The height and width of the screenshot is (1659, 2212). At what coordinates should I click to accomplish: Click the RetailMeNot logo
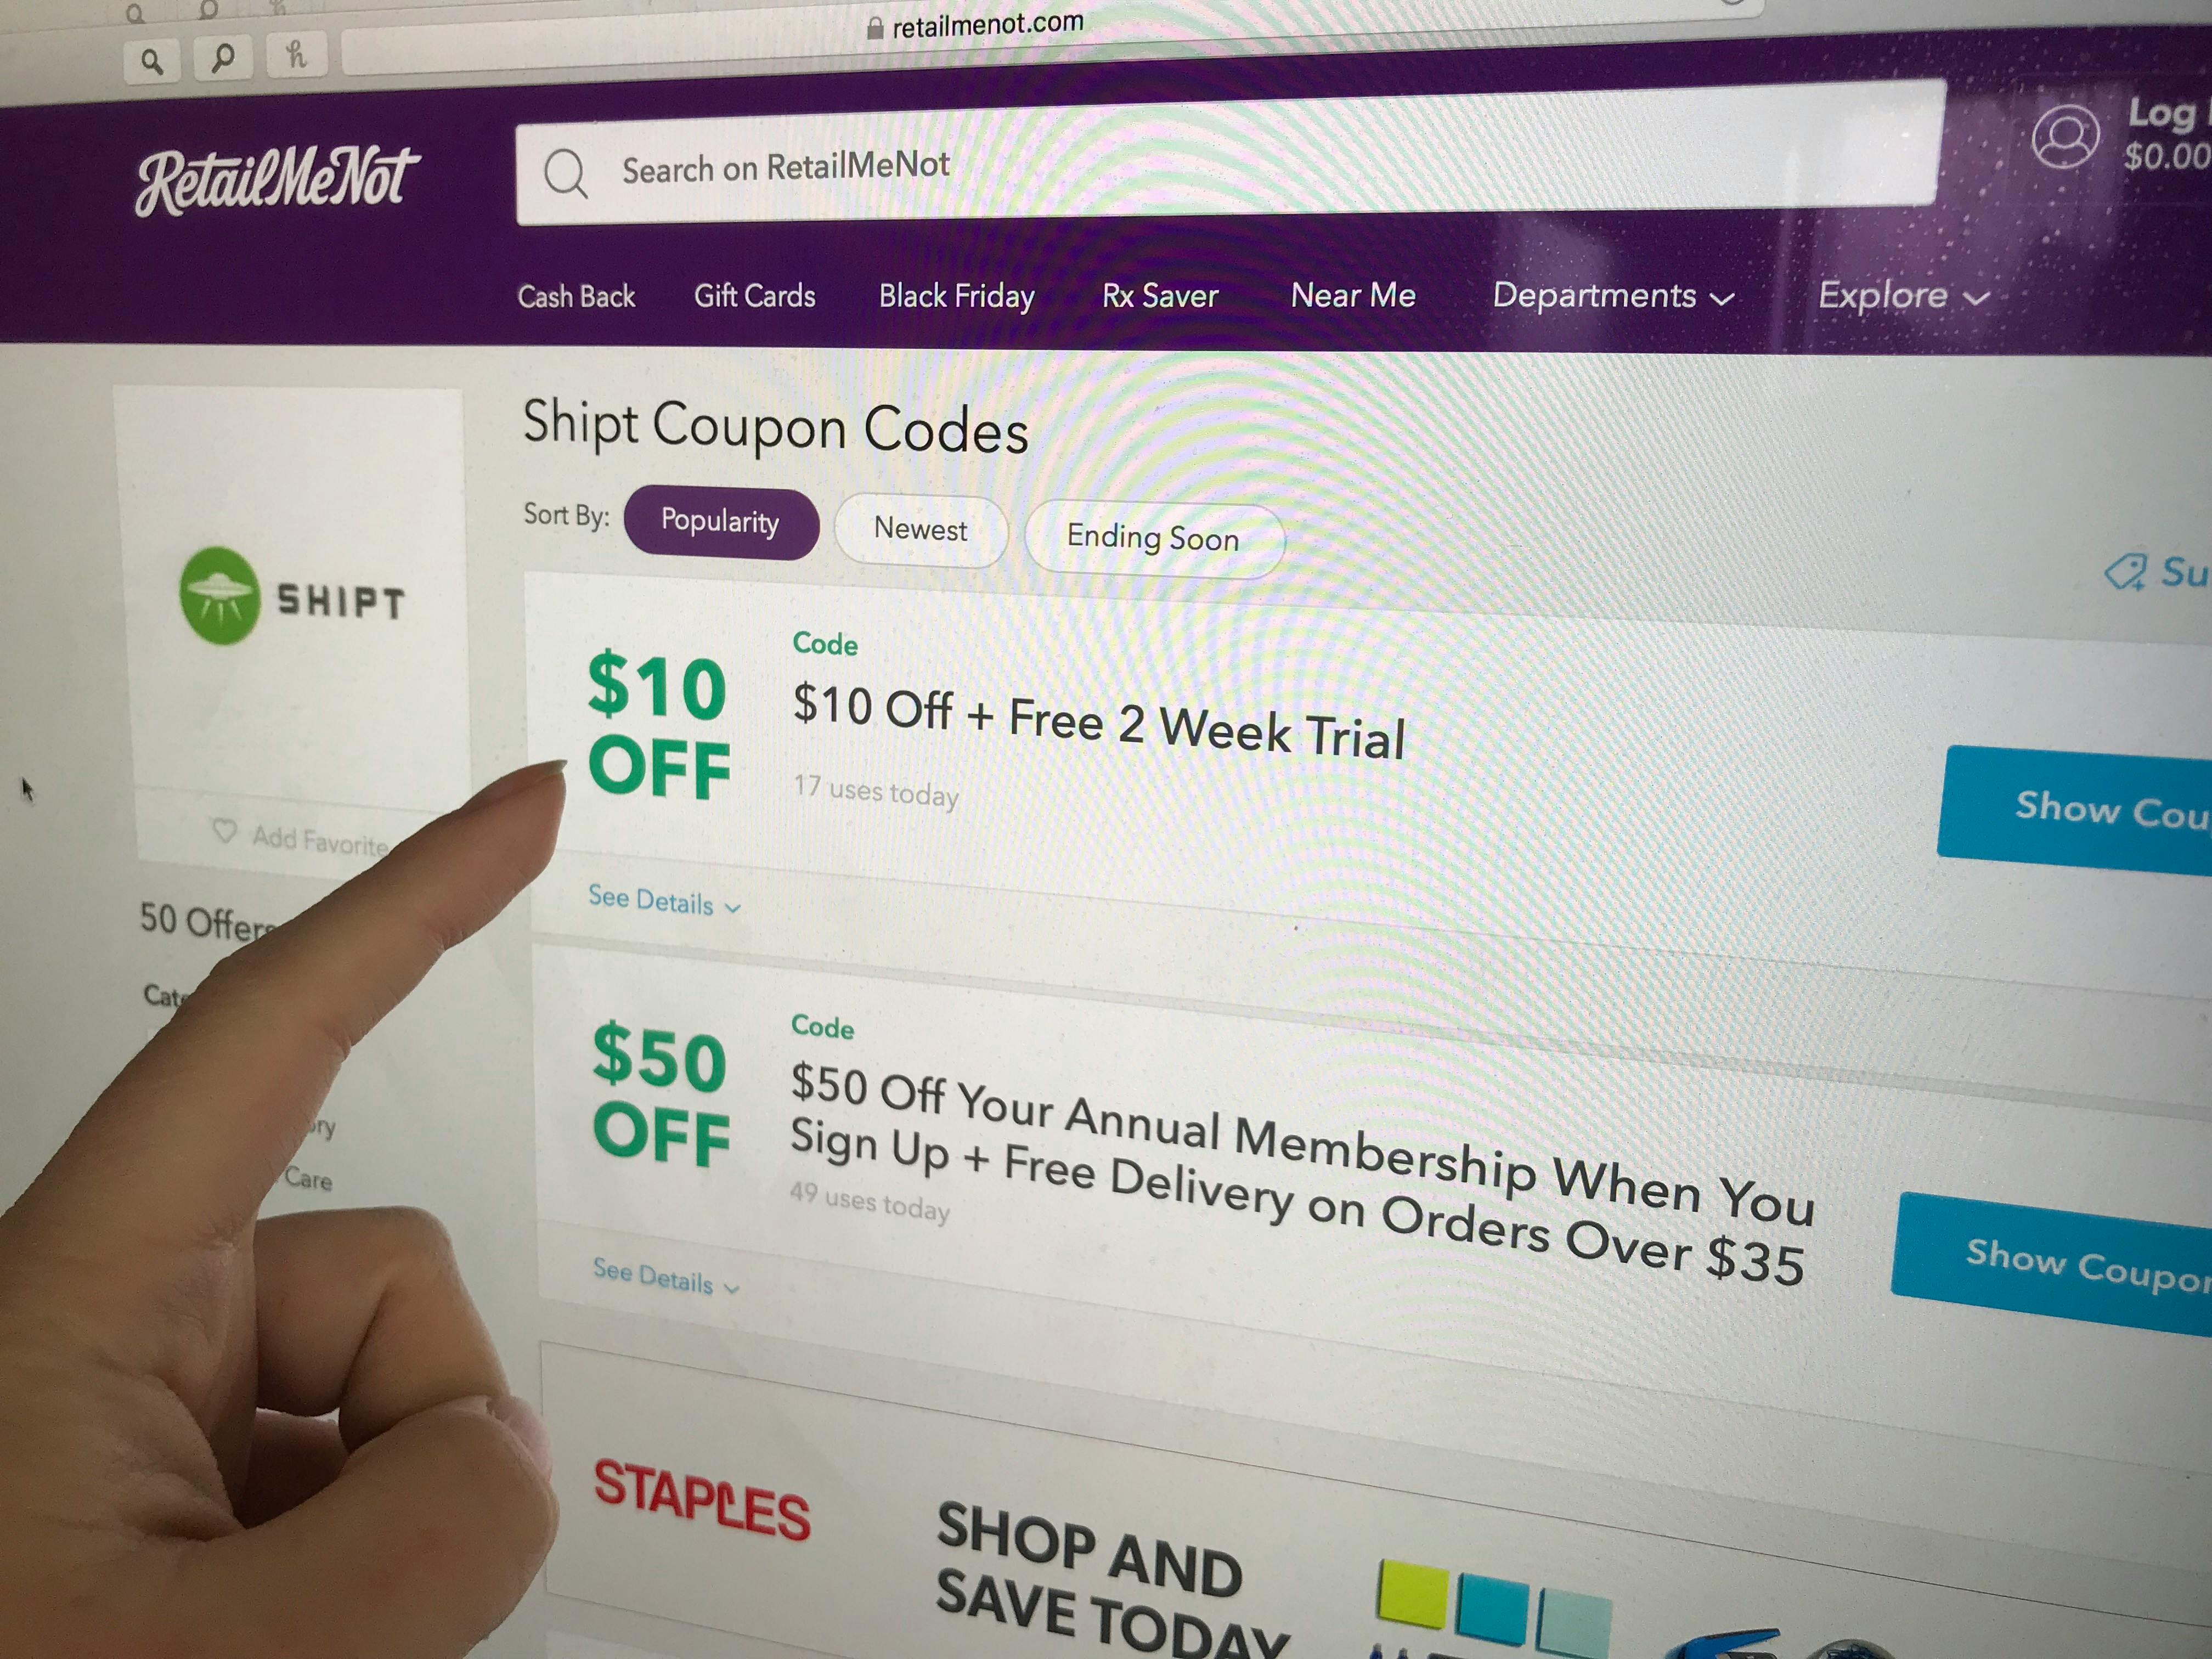[277, 181]
